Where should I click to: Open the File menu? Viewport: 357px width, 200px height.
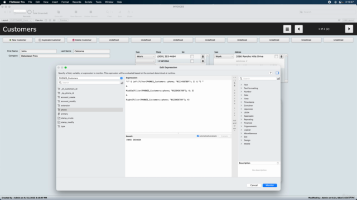30,2
